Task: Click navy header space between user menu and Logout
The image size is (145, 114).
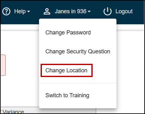Action: pyautogui.click(x=97, y=11)
